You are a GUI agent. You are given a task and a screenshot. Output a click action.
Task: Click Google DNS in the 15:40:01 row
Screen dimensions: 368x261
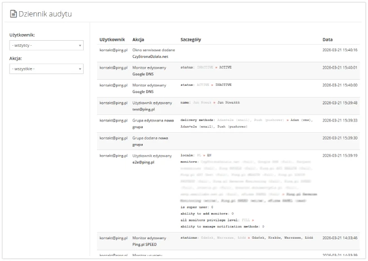143,74
